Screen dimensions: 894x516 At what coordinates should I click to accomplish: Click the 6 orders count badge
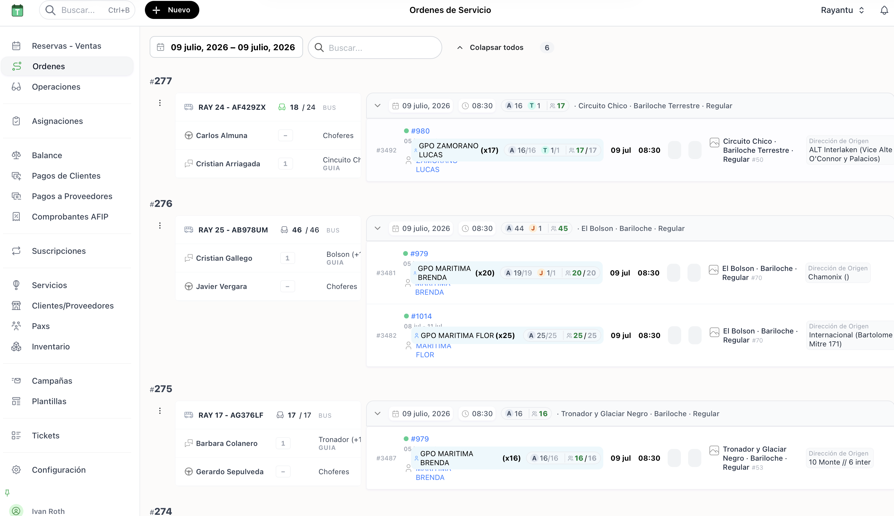tap(547, 48)
